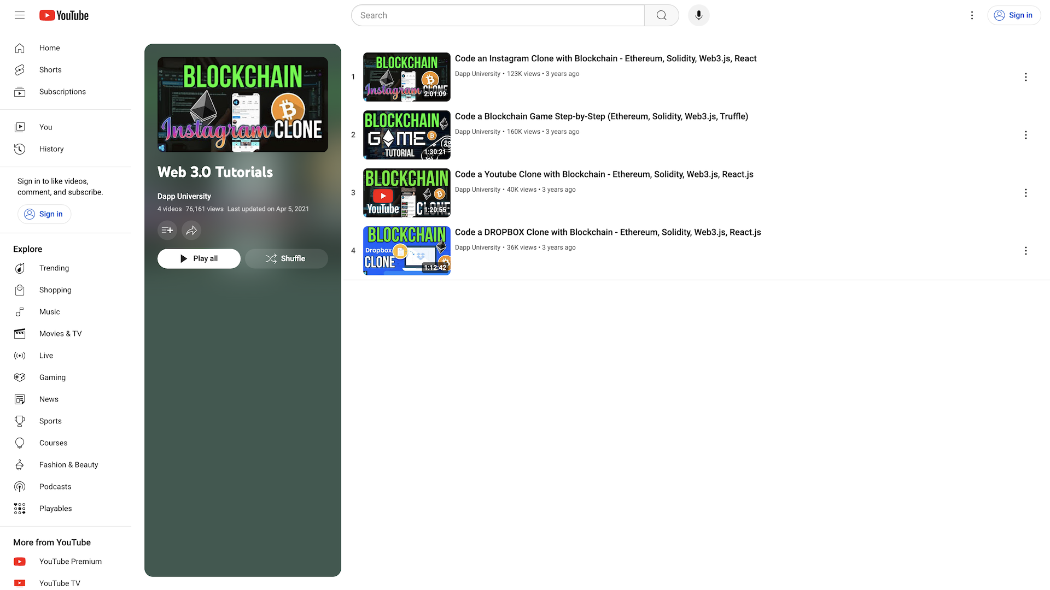This screenshot has width=1050, height=590.
Task: Go to Home in the sidebar
Action: tap(66, 48)
